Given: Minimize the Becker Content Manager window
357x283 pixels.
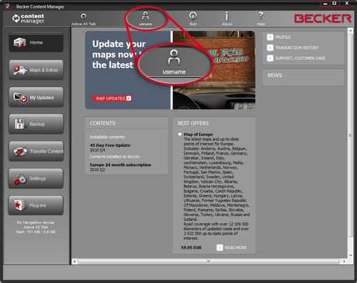Looking at the screenshot, I should tap(325, 3).
